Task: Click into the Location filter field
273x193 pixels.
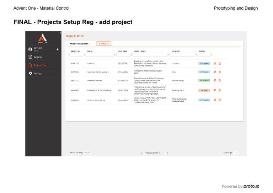Action: [x=183, y=55]
